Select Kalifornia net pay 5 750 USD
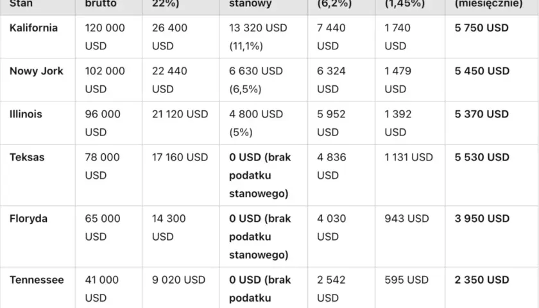The image size is (539, 308). 481,28
